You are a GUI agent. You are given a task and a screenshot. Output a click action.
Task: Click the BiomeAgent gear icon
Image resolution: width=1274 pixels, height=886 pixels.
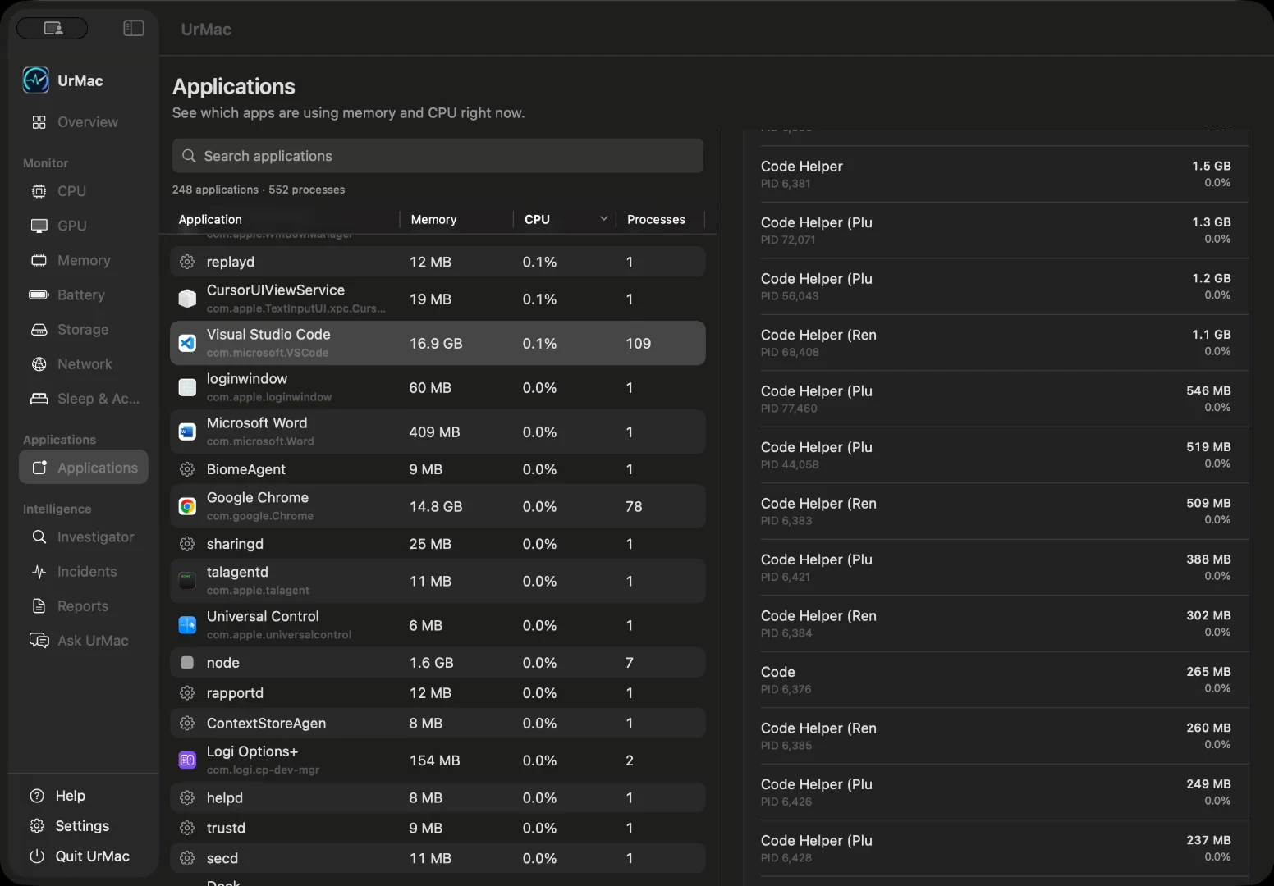[187, 469]
